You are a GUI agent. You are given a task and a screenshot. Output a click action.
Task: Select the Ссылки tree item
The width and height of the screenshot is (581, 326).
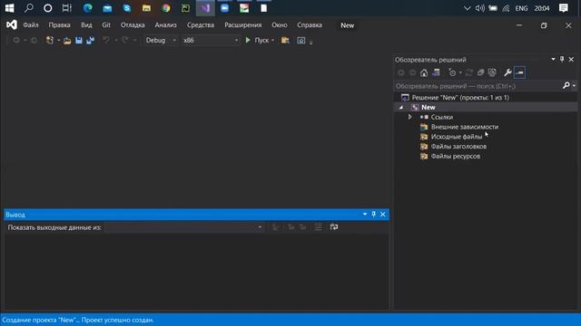[442, 117]
